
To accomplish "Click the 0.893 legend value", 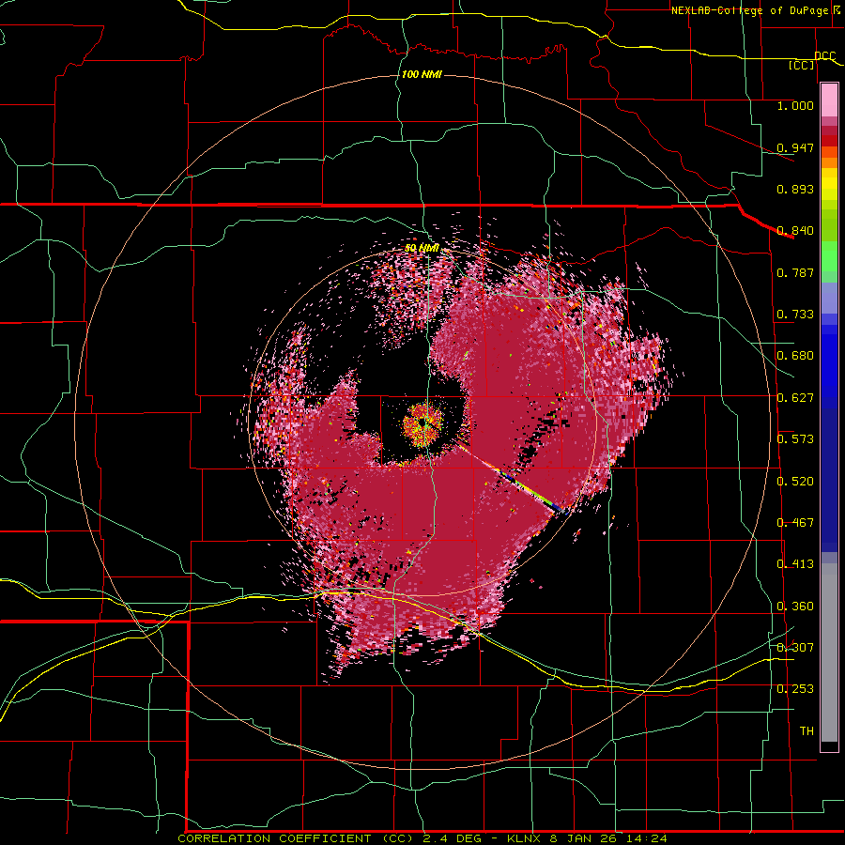I will (x=795, y=189).
